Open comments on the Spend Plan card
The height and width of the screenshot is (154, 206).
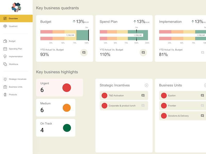(143, 53)
